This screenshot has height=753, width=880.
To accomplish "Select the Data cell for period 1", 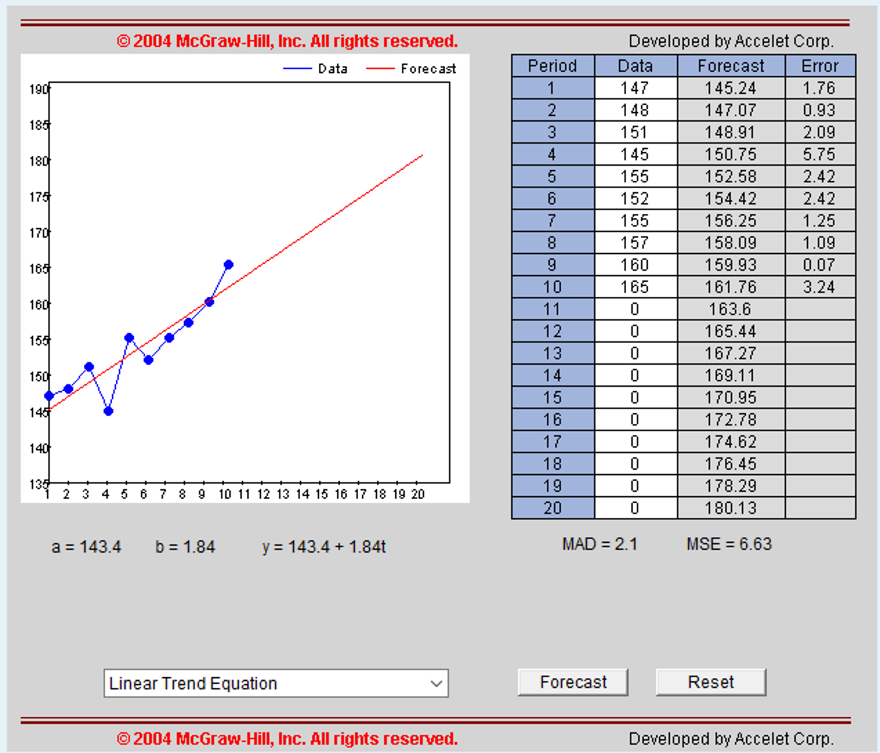I will point(635,88).
